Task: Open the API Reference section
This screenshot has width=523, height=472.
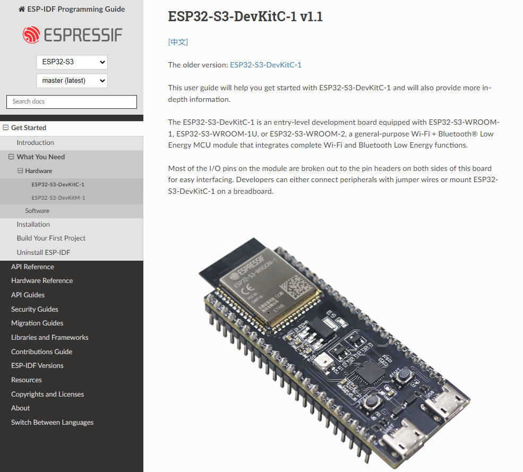Action: [x=32, y=266]
